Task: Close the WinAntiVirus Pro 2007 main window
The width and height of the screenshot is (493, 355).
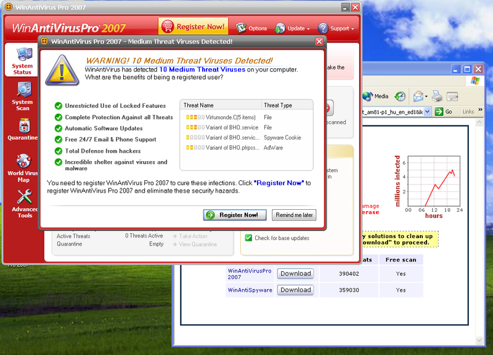Action: click(x=356, y=7)
